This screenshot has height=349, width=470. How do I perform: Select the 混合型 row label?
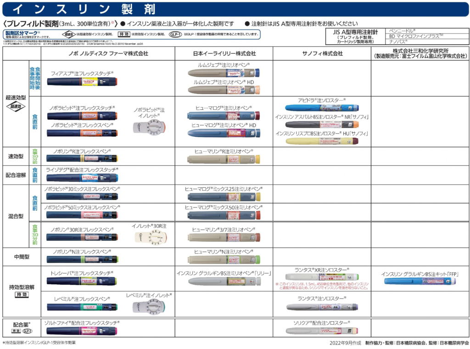click(x=16, y=216)
